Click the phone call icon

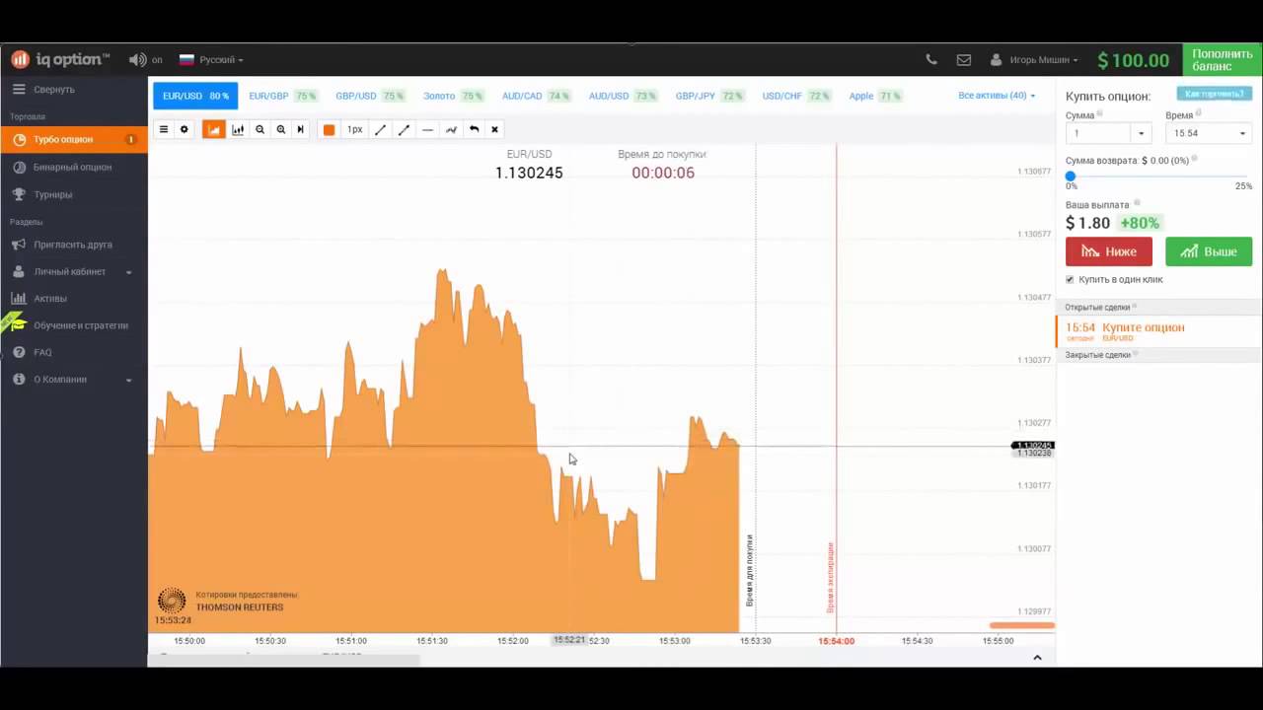point(930,59)
